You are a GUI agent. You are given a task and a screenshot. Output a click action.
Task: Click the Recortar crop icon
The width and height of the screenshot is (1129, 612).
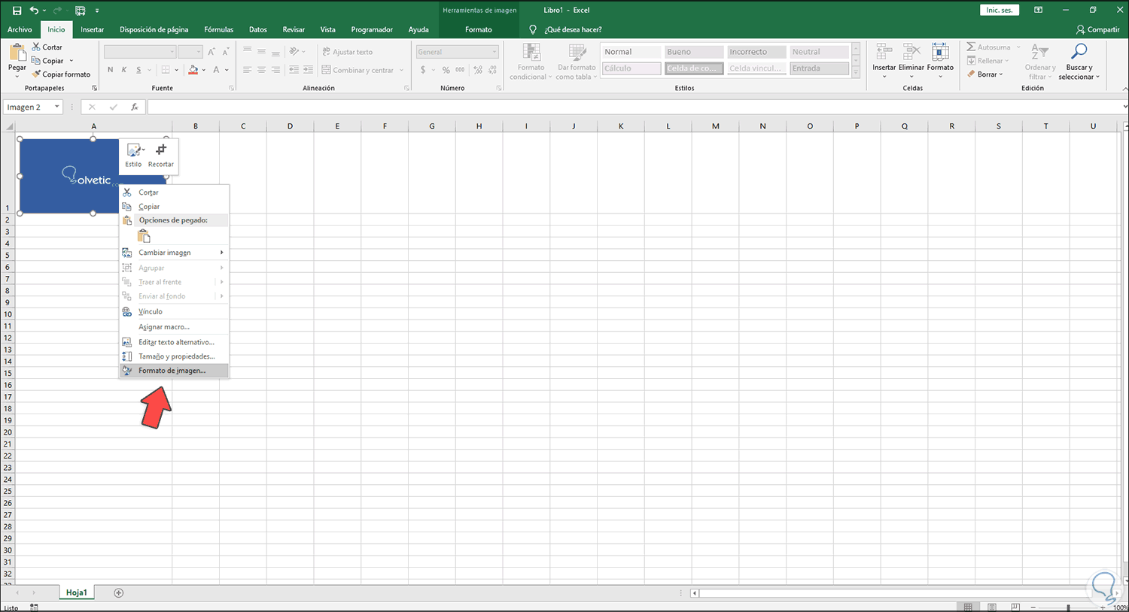click(x=160, y=150)
